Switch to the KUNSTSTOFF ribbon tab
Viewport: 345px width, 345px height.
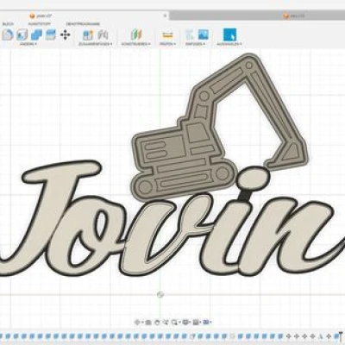pos(39,24)
